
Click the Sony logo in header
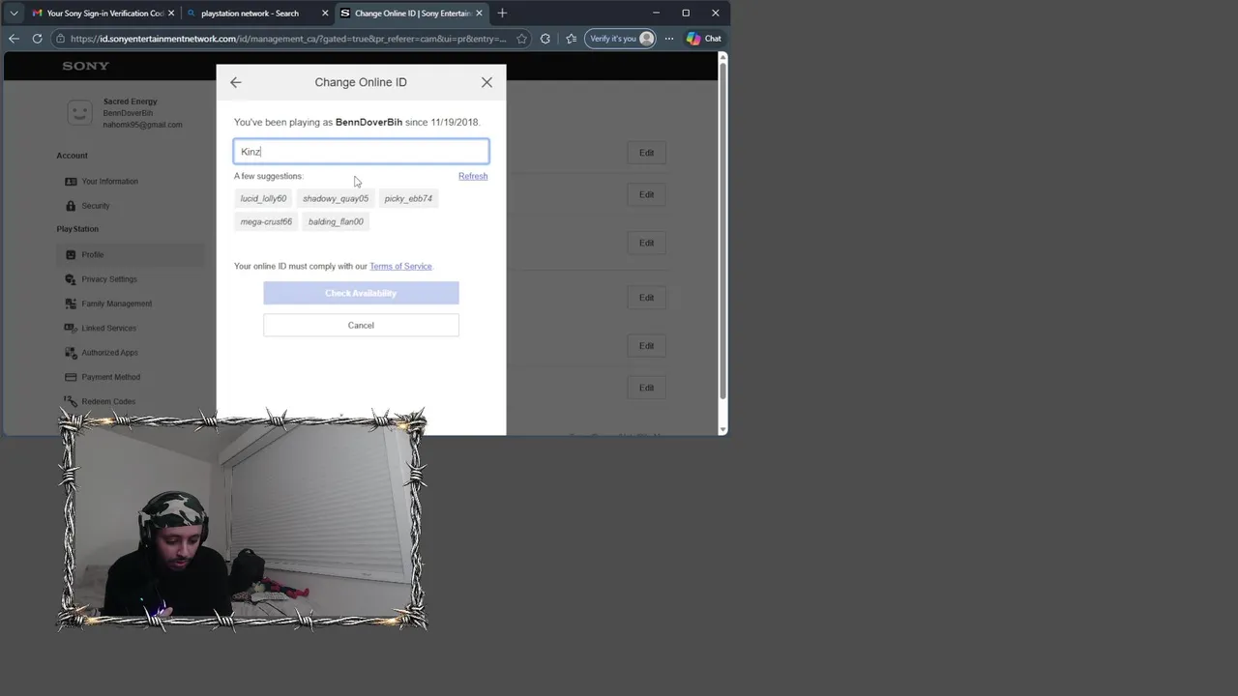[86, 66]
